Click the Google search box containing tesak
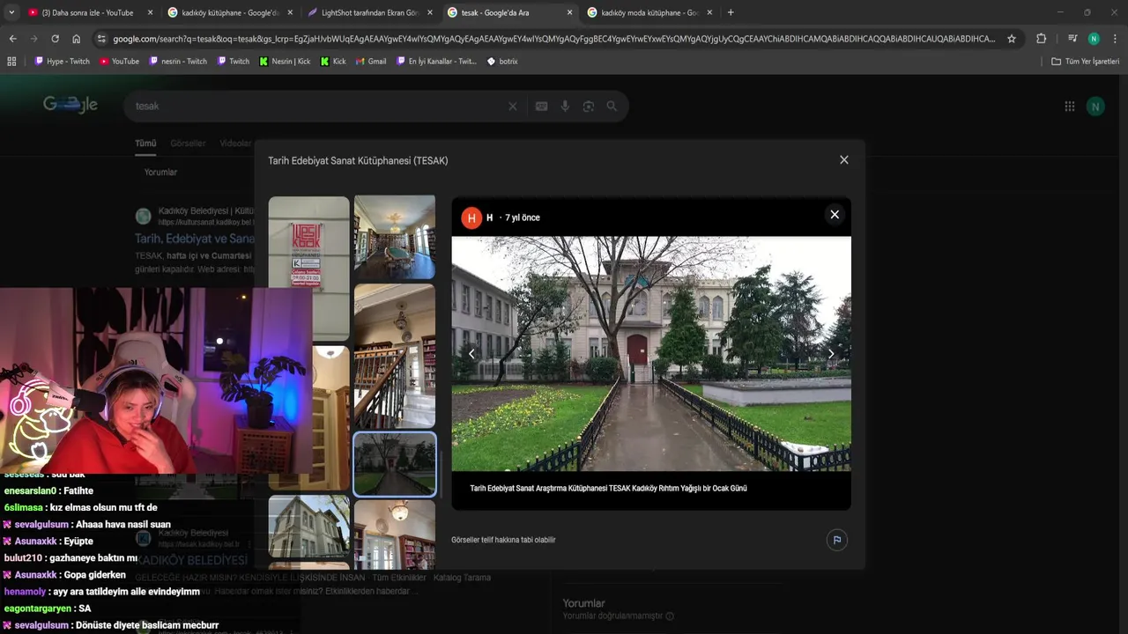 click(317, 107)
